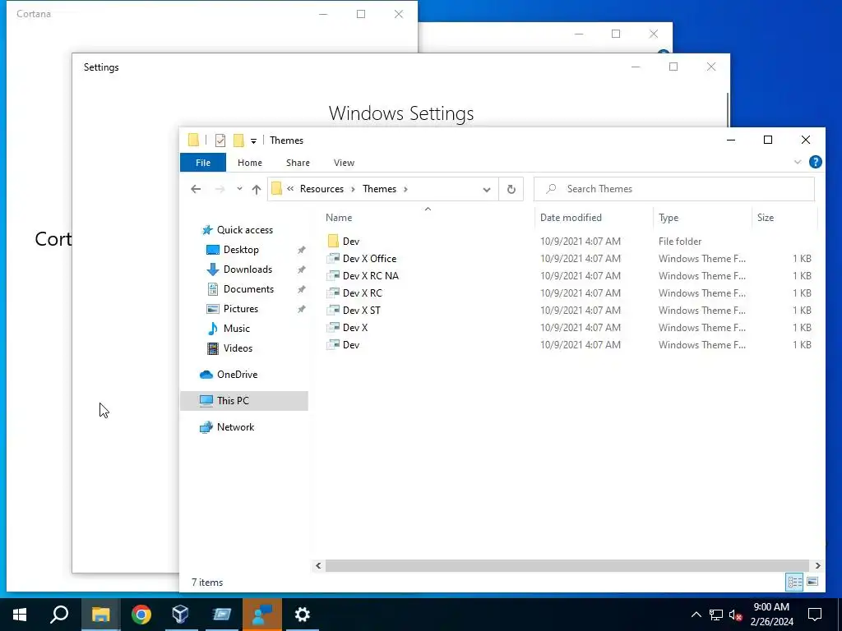The height and width of the screenshot is (631, 842).
Task: Select the Dev X ST theme file
Action: (362, 310)
